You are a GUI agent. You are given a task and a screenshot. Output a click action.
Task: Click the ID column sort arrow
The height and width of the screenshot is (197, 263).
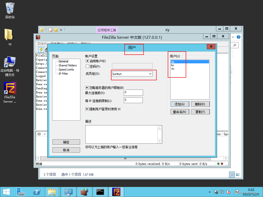45,134
